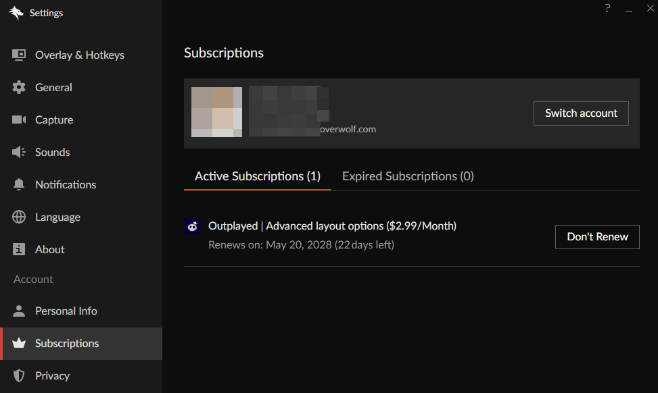Click the account profile picture
658x393 pixels.
(x=216, y=112)
